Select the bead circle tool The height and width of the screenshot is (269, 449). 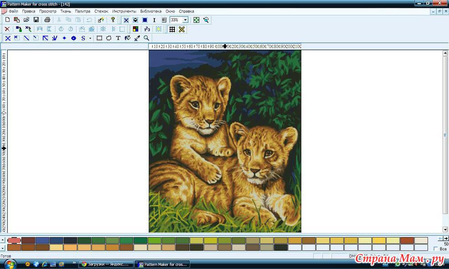click(74, 38)
